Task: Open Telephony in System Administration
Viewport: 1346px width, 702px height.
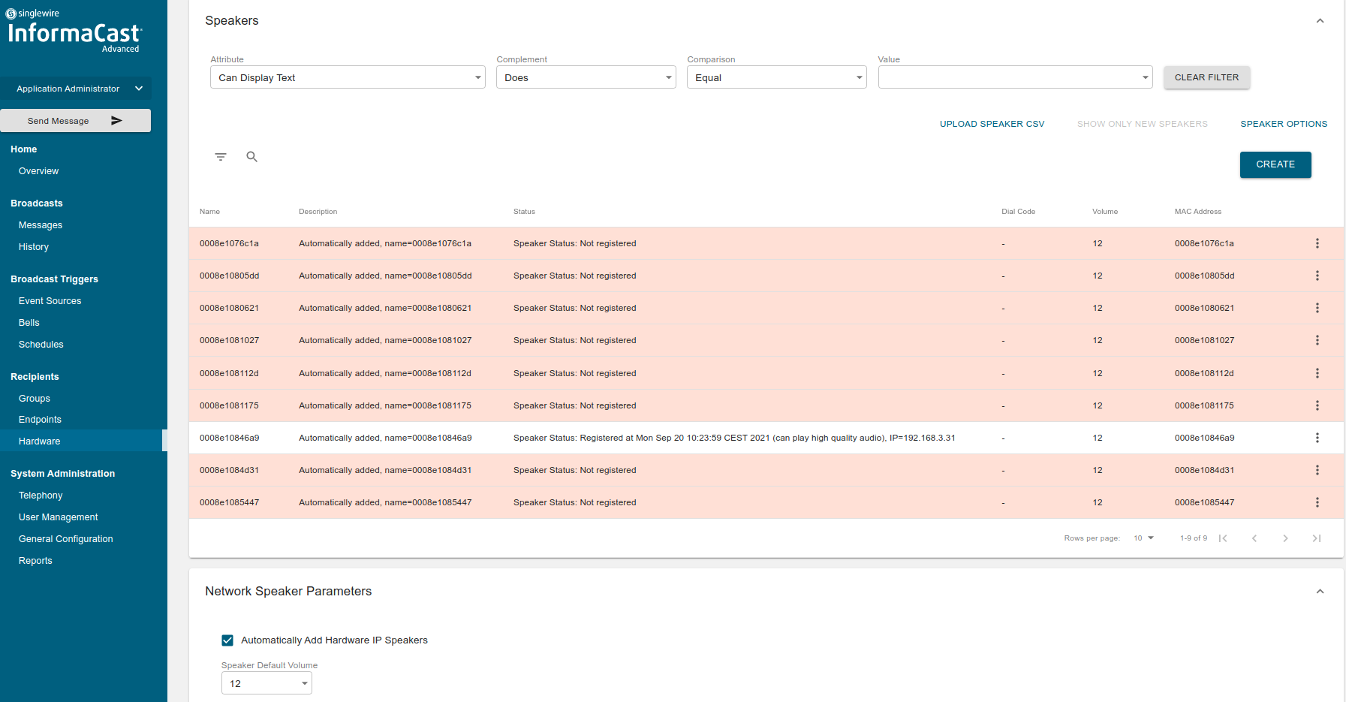Action: (x=41, y=496)
